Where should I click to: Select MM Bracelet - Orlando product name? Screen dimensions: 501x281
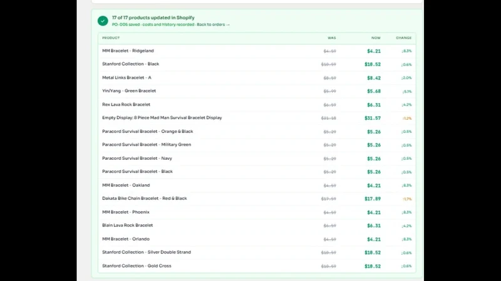126,239
